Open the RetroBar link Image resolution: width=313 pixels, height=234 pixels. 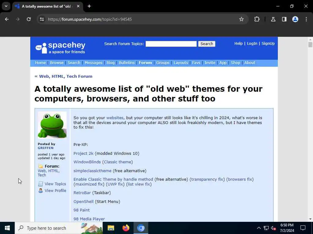coord(82,193)
